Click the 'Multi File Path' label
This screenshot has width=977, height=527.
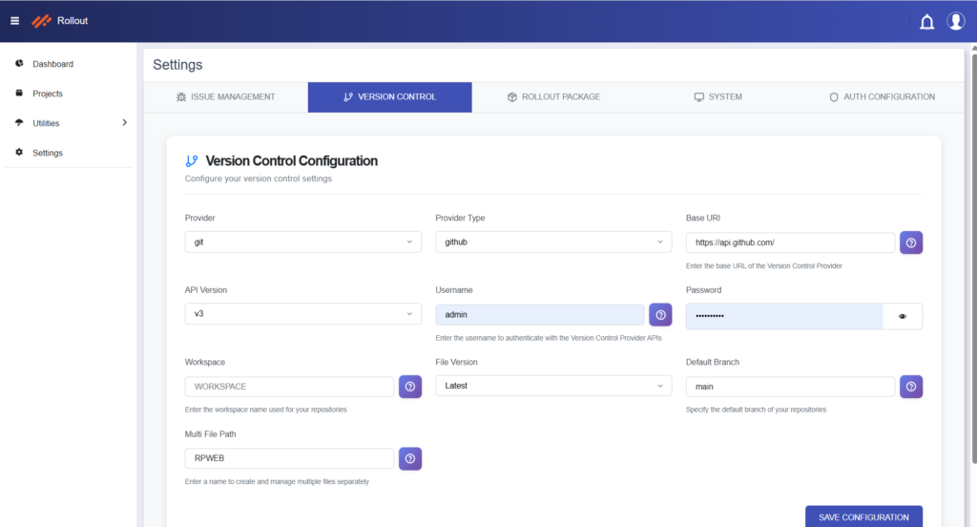(x=210, y=434)
